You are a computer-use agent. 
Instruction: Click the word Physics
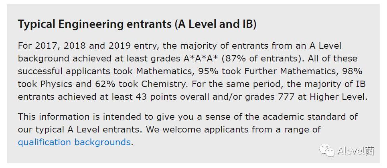pos(57,84)
